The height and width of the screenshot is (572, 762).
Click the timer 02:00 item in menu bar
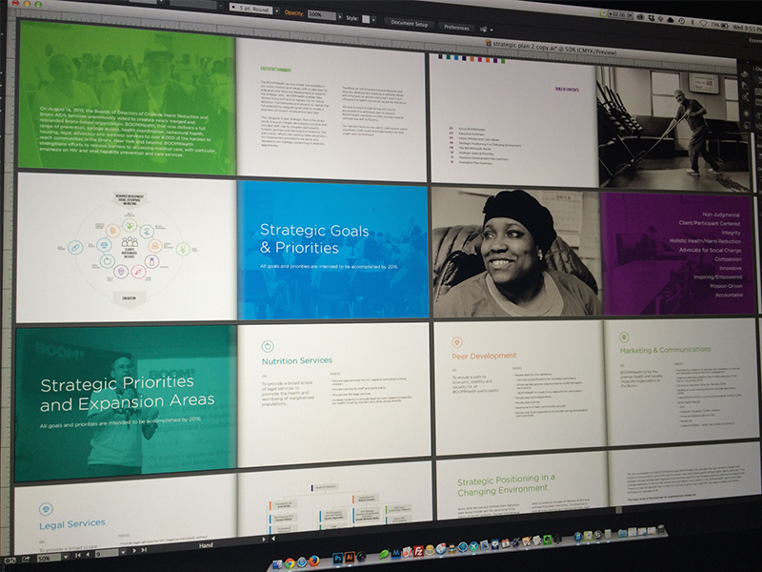pyautogui.click(x=623, y=15)
